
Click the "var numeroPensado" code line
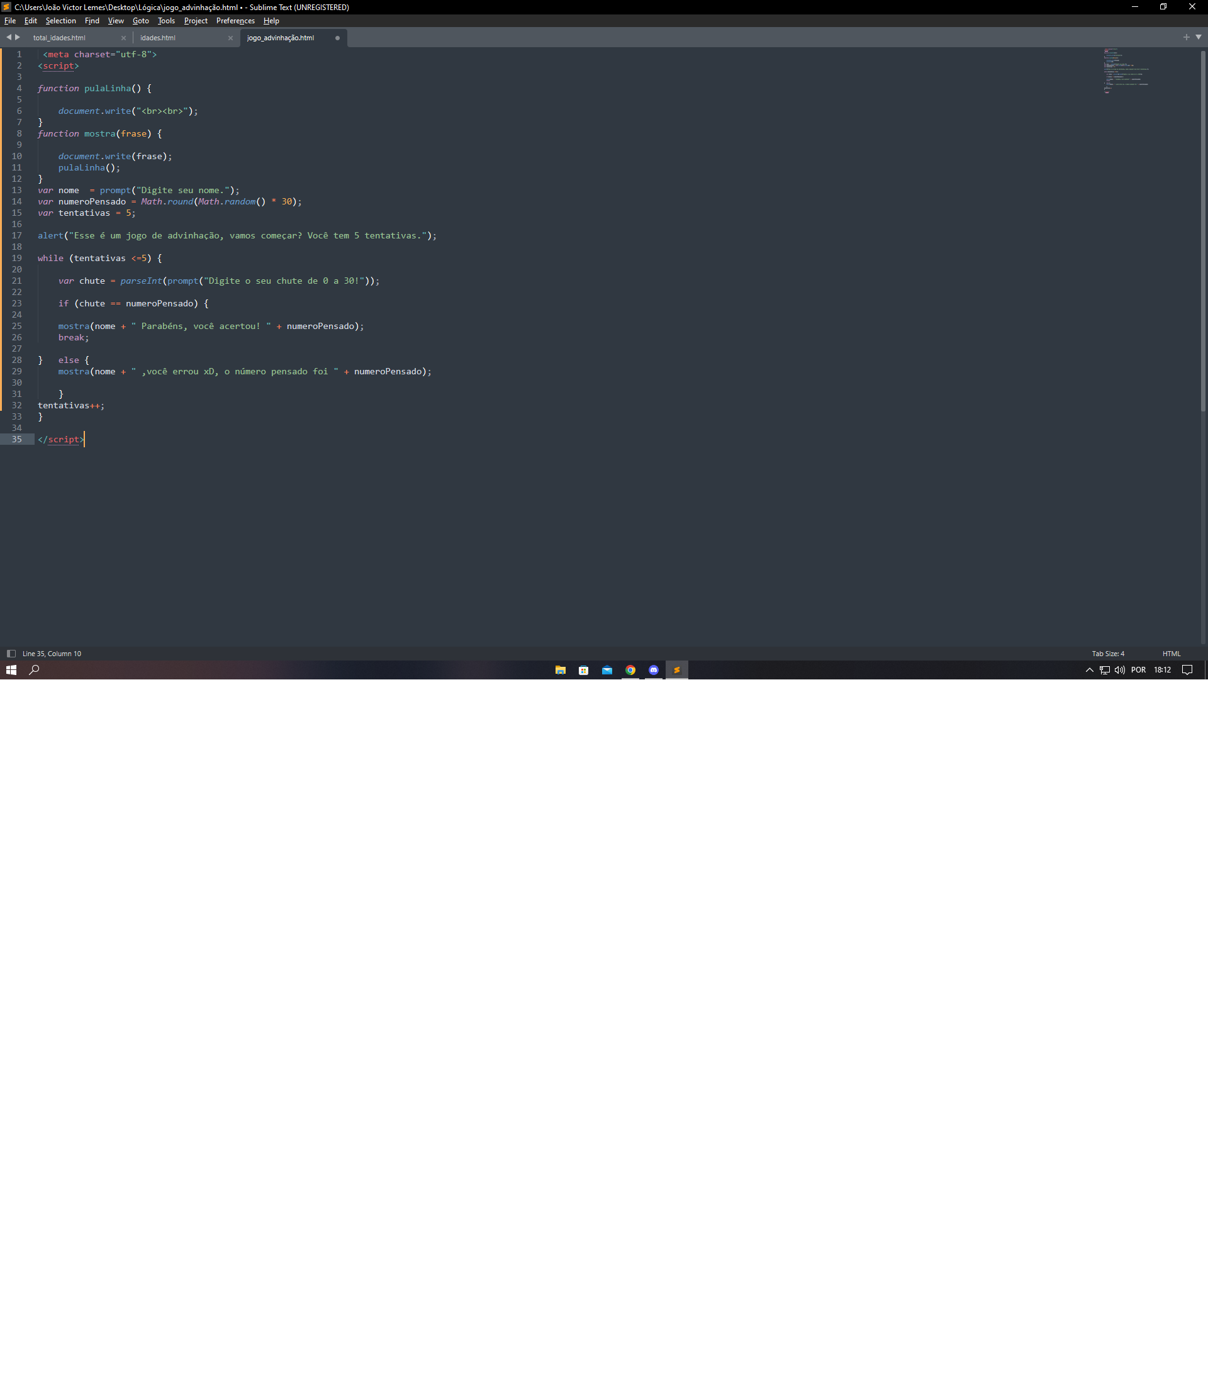[x=170, y=201]
